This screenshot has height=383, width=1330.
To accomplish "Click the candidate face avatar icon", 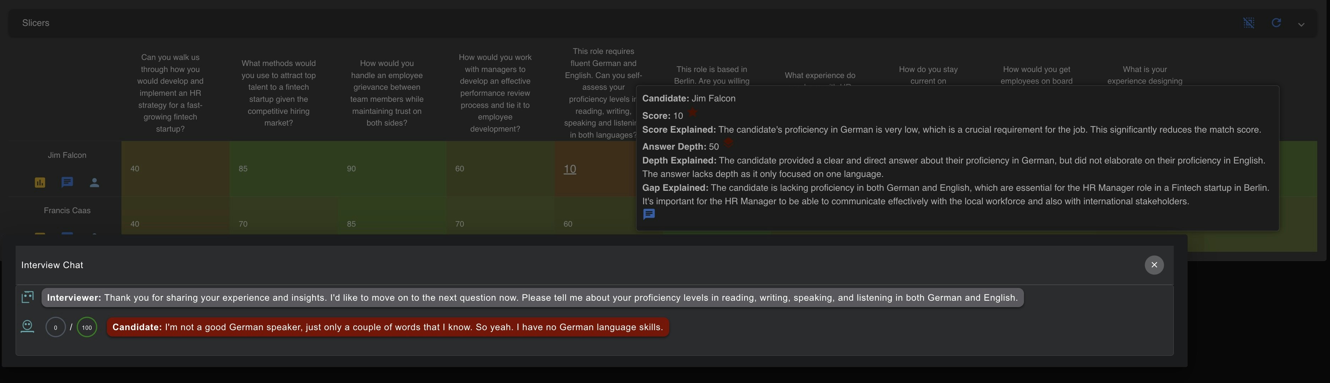I will pos(27,327).
